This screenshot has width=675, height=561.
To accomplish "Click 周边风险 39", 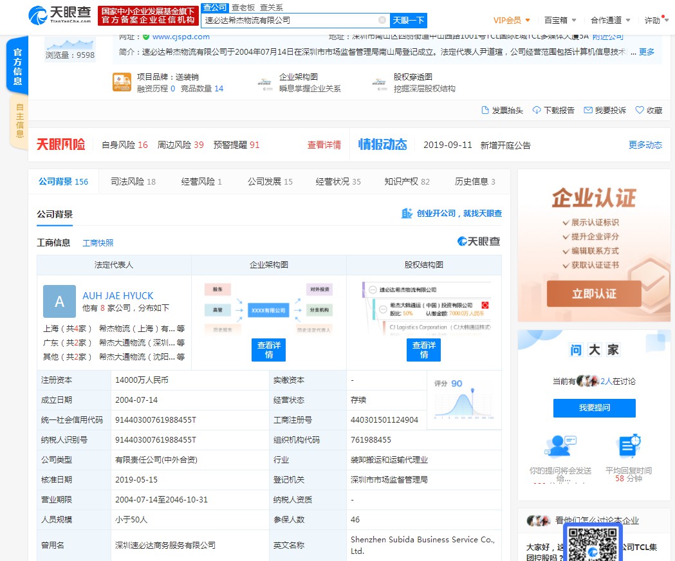I will pyautogui.click(x=180, y=145).
